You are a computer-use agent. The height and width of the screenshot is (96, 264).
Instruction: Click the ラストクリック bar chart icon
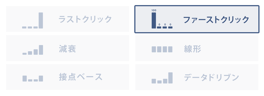[x=32, y=20]
